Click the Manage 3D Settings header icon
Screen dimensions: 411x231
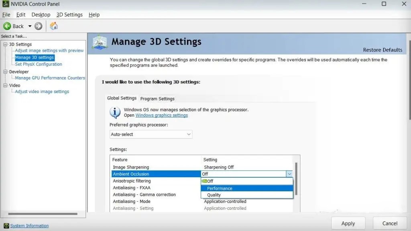[x=100, y=42]
